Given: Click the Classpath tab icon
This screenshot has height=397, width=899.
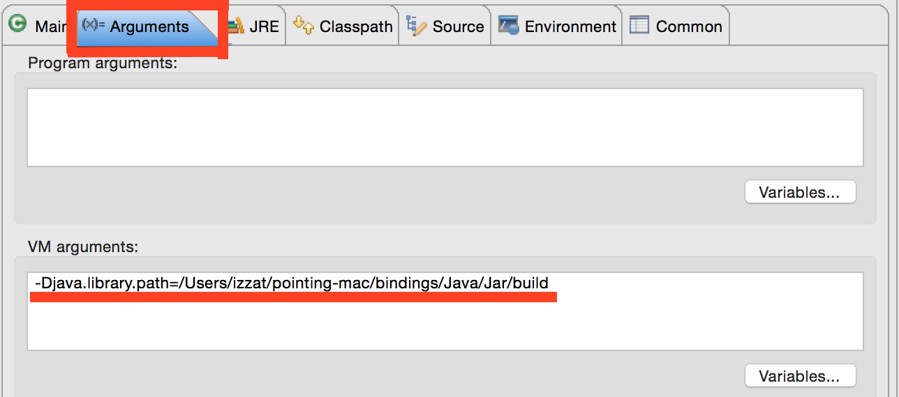Looking at the screenshot, I should tap(304, 25).
